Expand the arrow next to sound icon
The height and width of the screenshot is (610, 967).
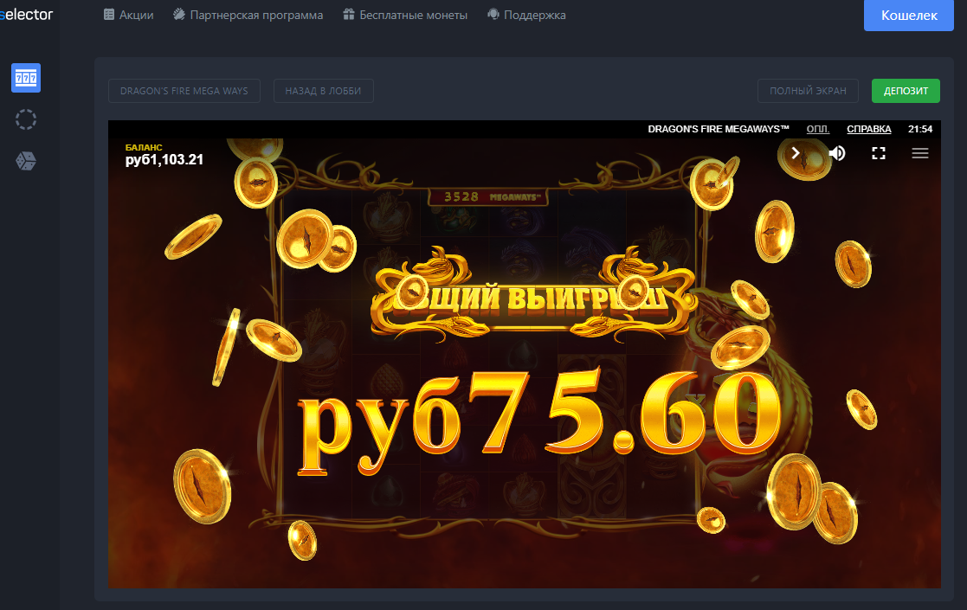pyautogui.click(x=796, y=153)
